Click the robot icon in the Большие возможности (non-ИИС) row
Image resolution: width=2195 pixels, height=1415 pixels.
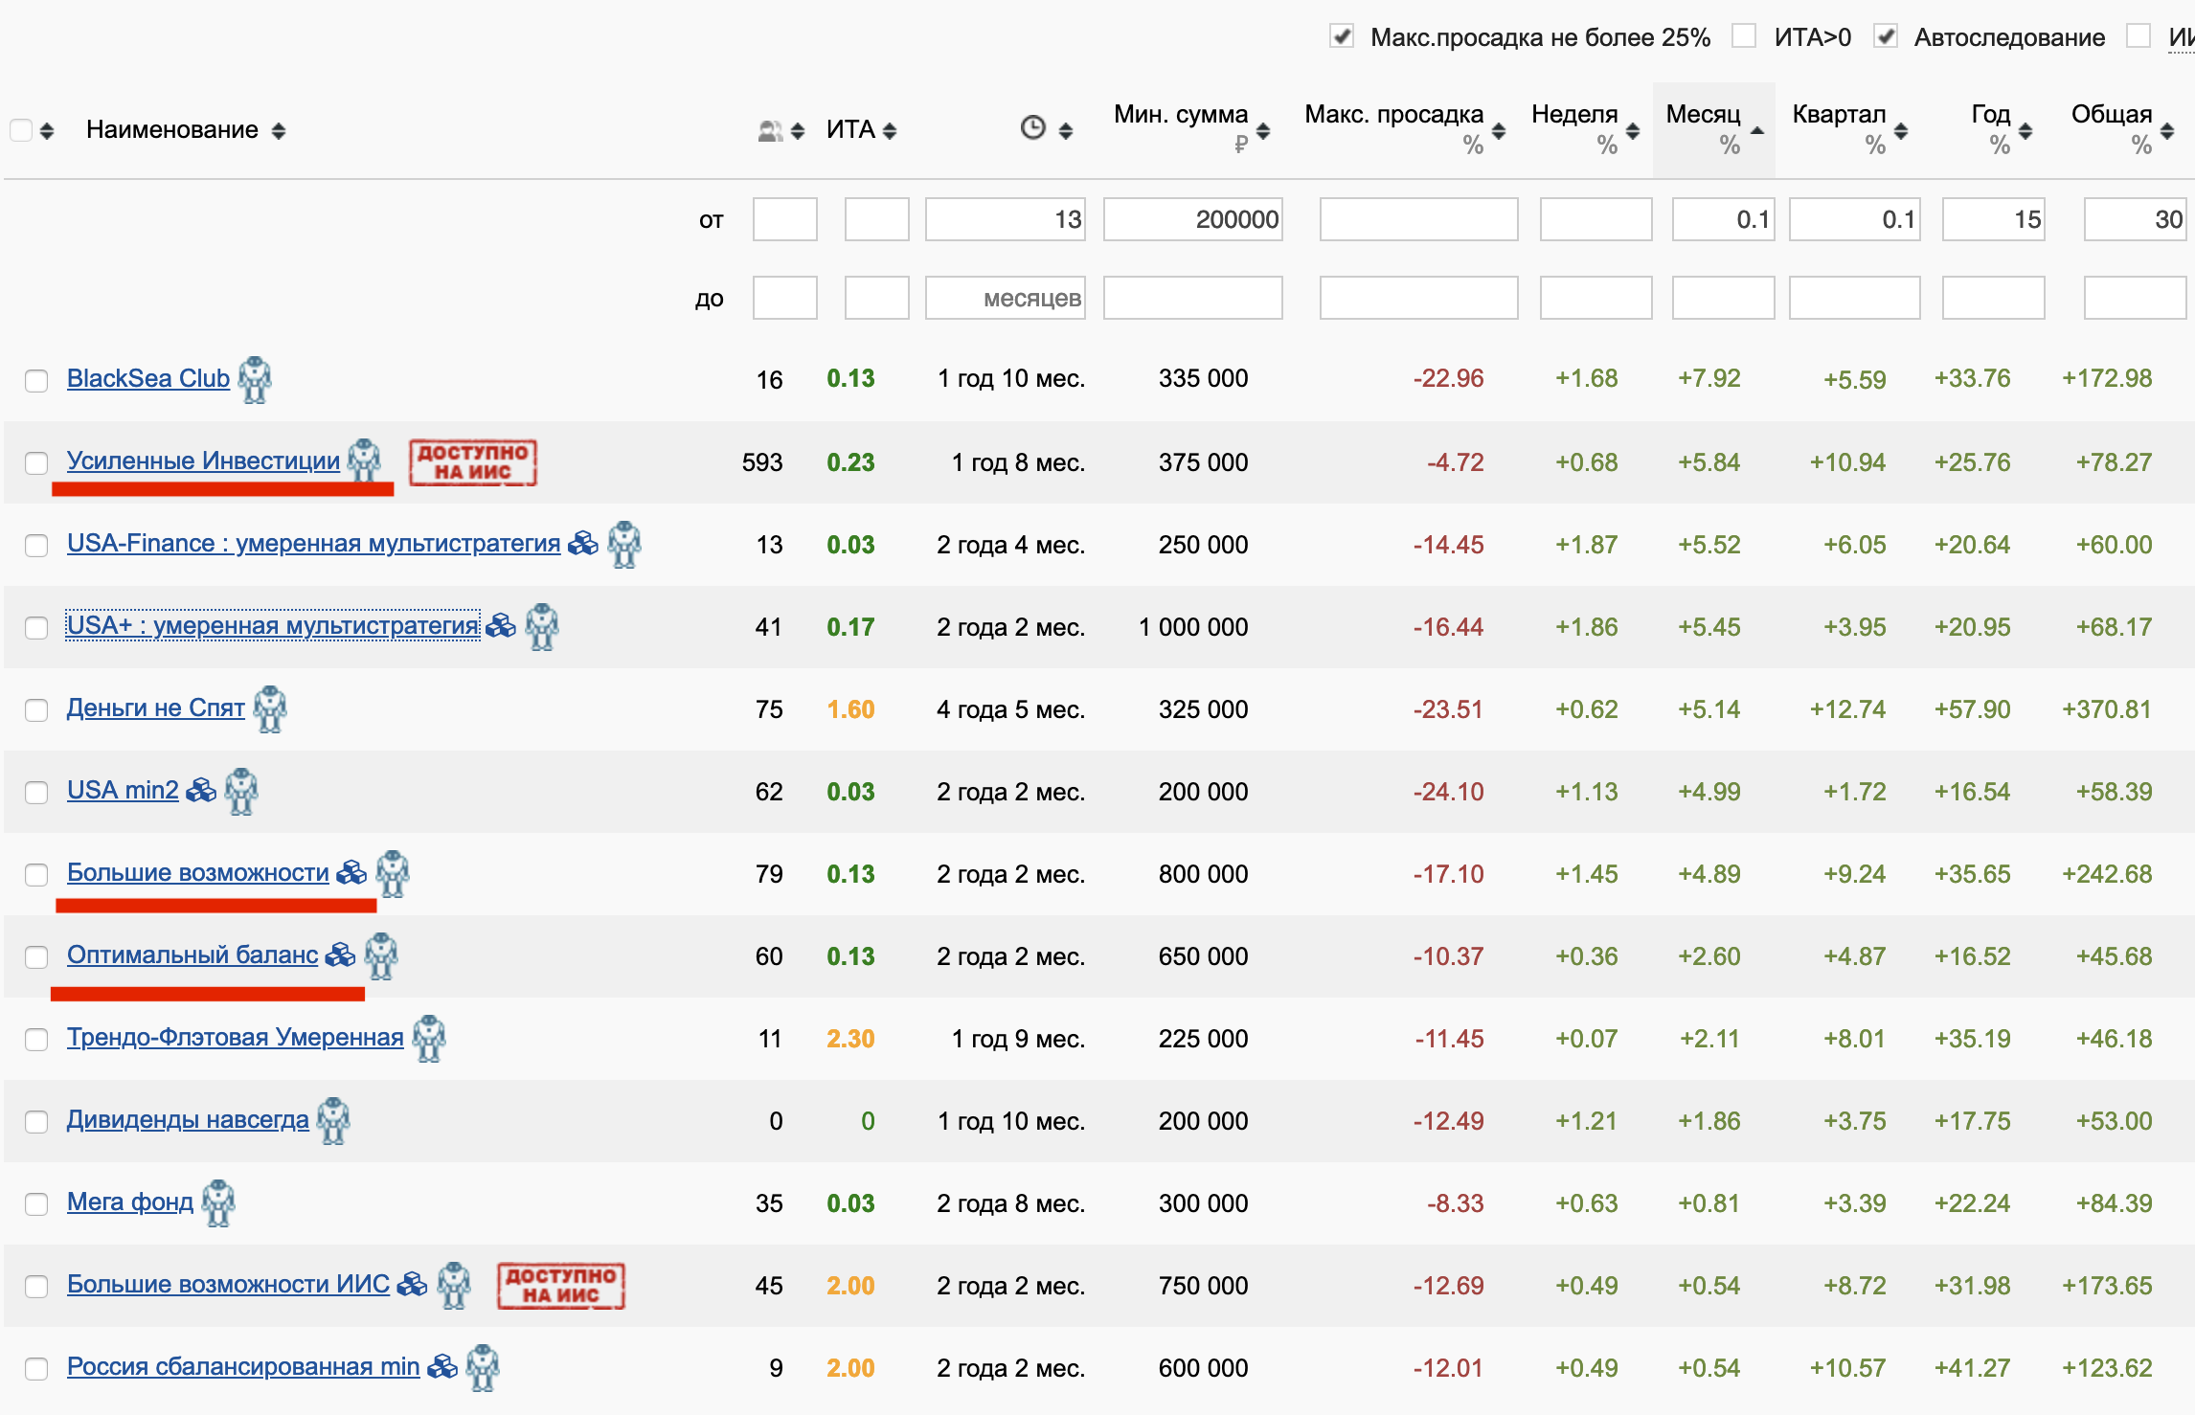point(393,874)
